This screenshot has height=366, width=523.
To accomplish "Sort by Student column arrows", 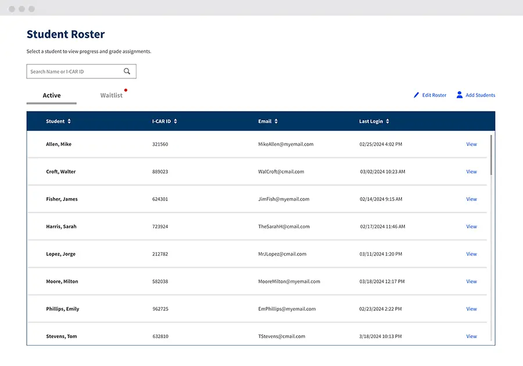I will (69, 121).
